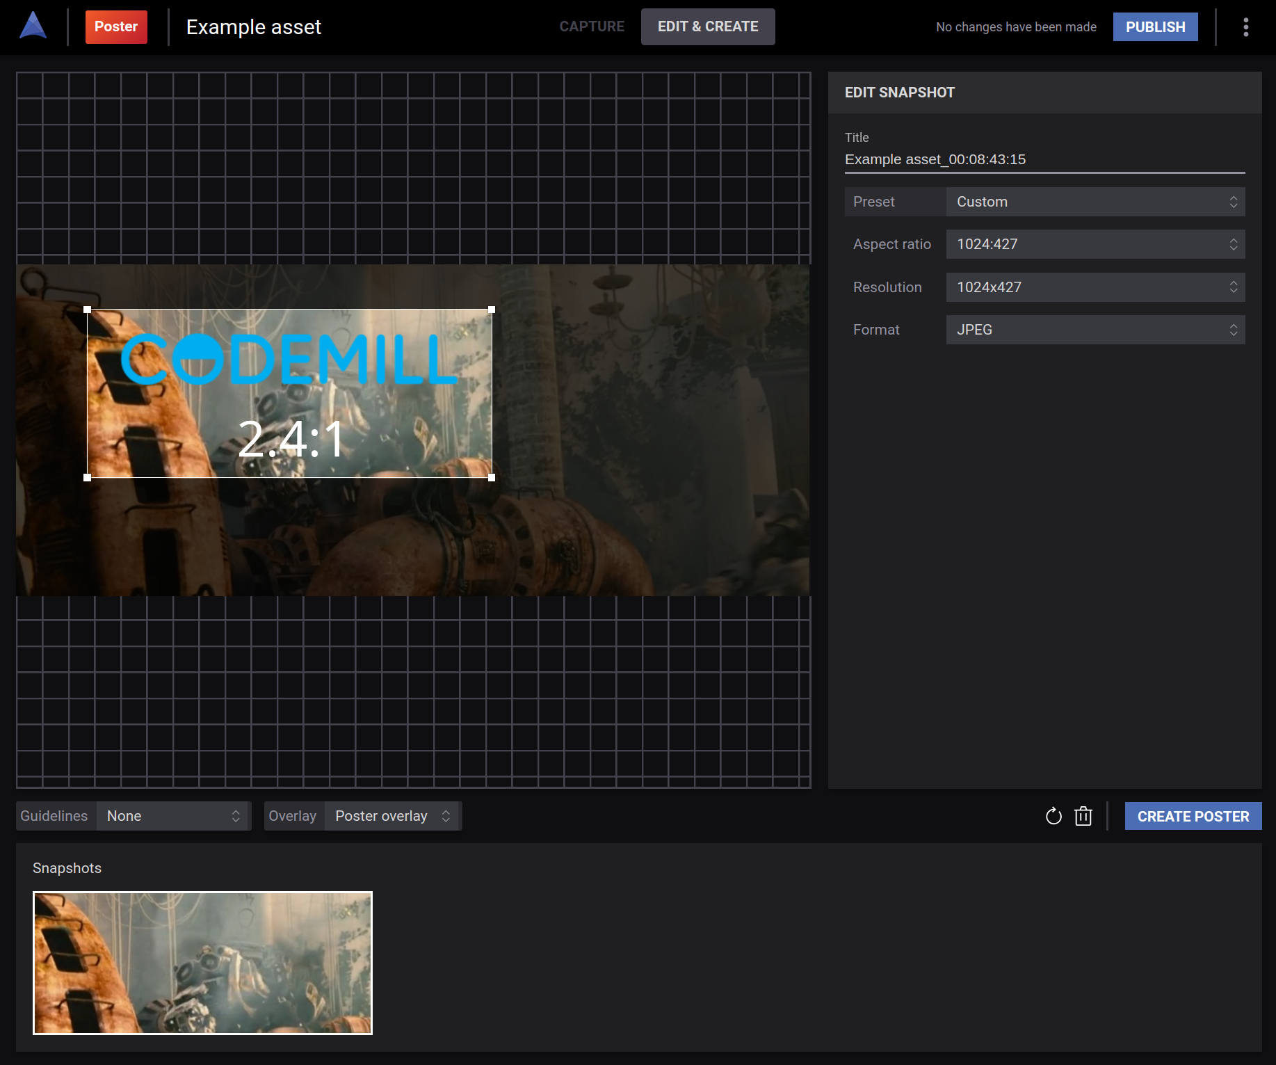Click the Resolution label
1276x1065 pixels.
click(887, 287)
